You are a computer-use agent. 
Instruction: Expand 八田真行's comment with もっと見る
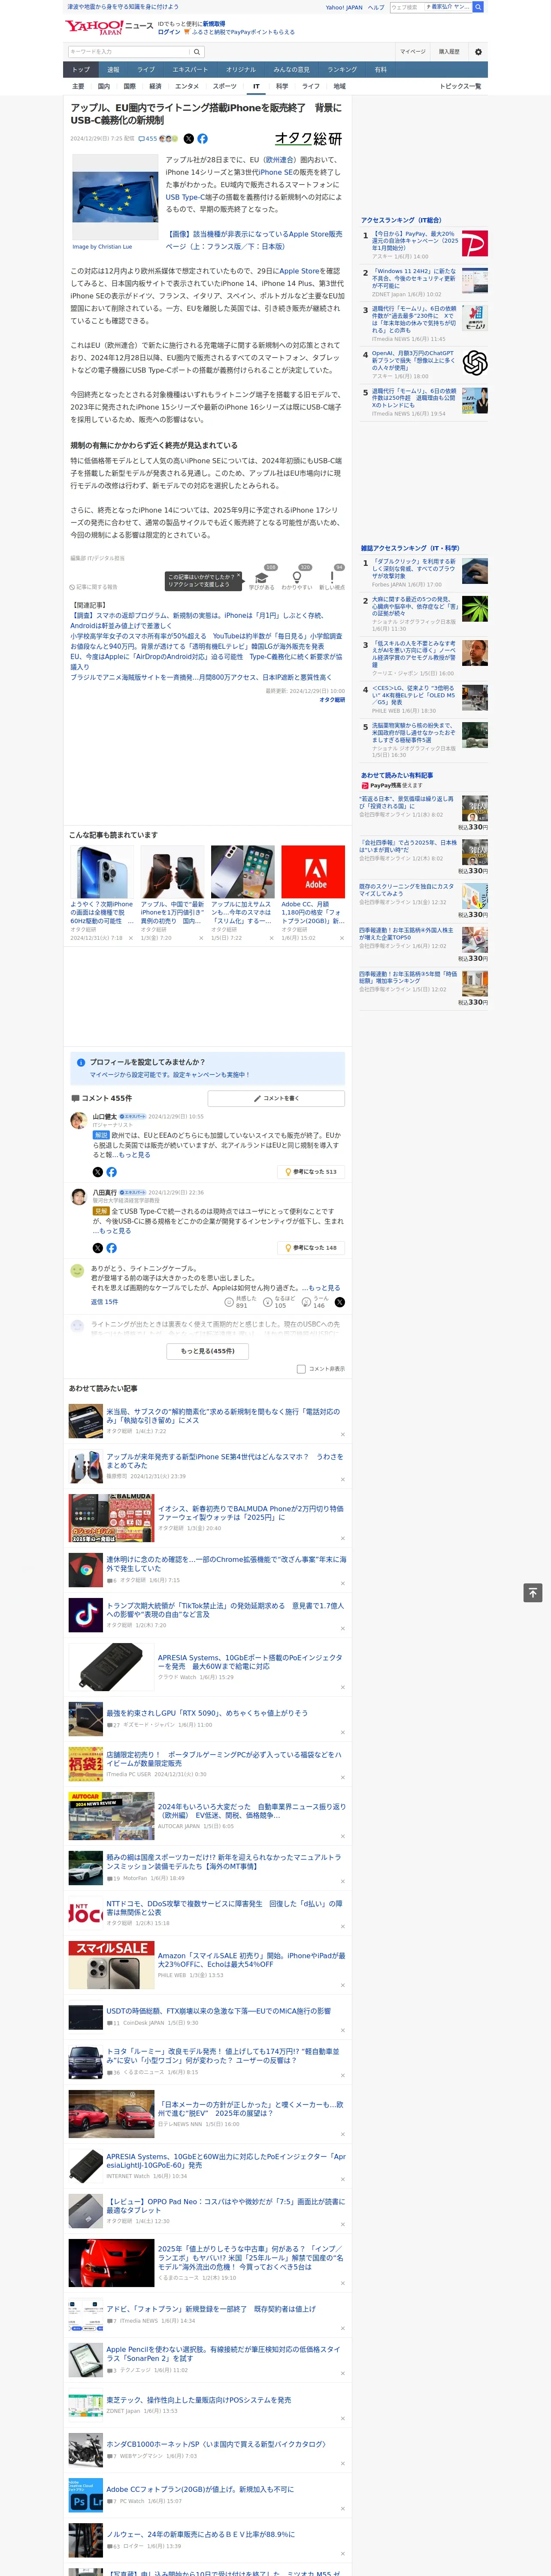(115, 1231)
